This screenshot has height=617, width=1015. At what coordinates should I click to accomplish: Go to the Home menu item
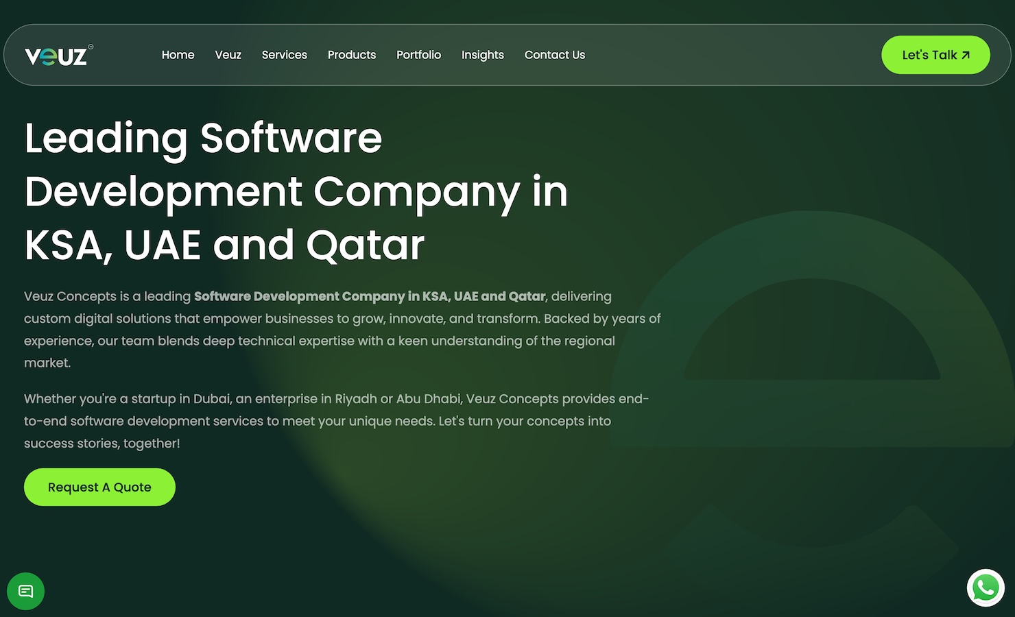tap(178, 55)
